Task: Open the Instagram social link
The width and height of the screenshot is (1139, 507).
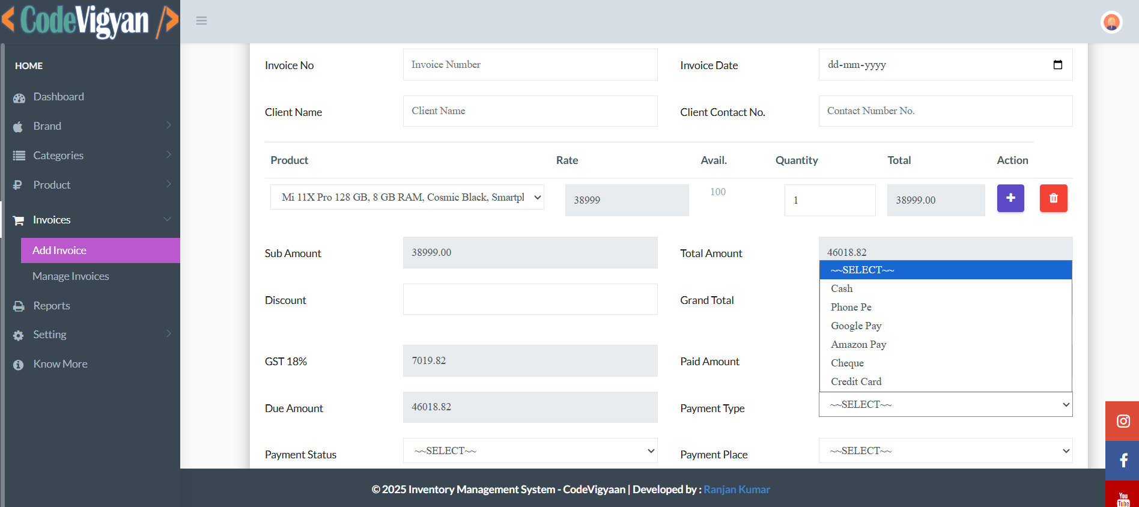Action: tap(1123, 421)
